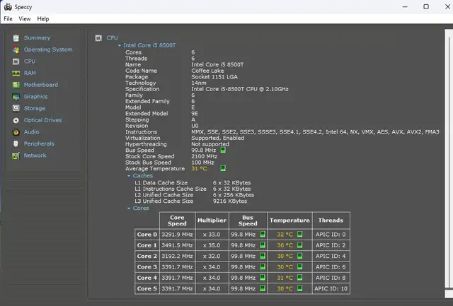Open the Peripherals page
Viewport: 453px width, 306px height.
point(39,143)
